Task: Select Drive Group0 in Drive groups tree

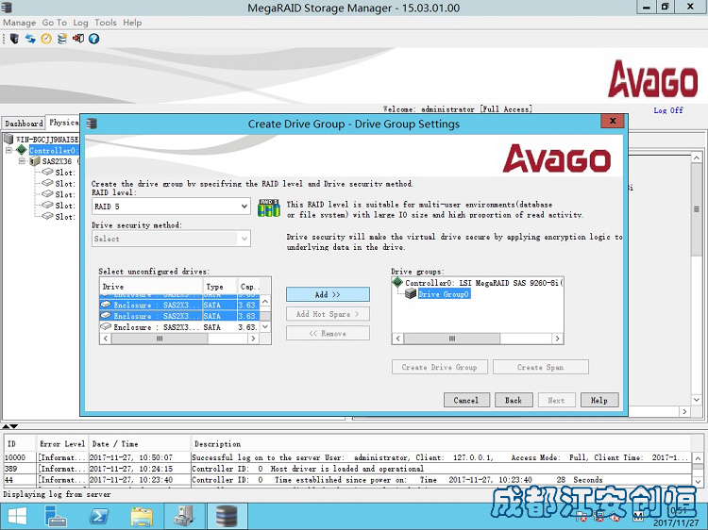Action: tap(445, 294)
